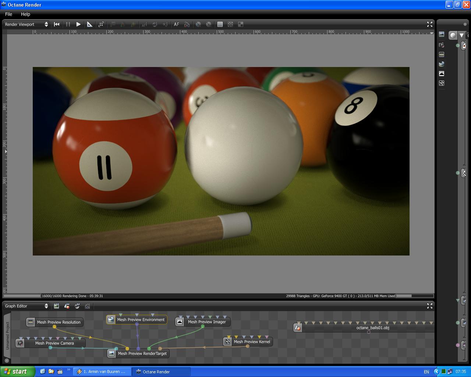Open the File menu
Screen dimensions: 471x377
click(x=8, y=14)
